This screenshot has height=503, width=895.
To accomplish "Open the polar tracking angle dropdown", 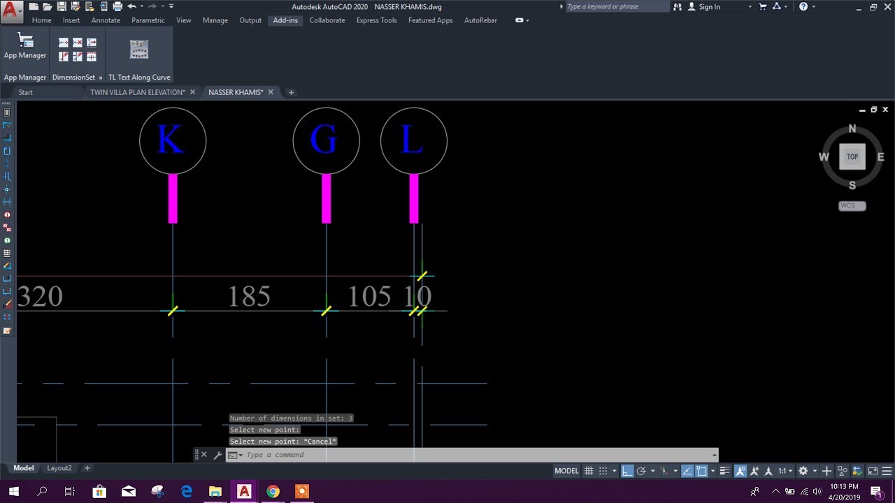I will (652, 471).
